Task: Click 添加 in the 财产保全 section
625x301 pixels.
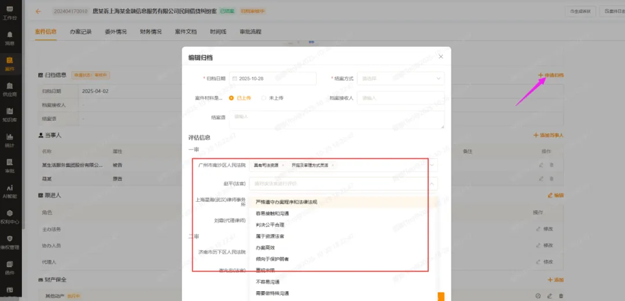Action: [556, 280]
